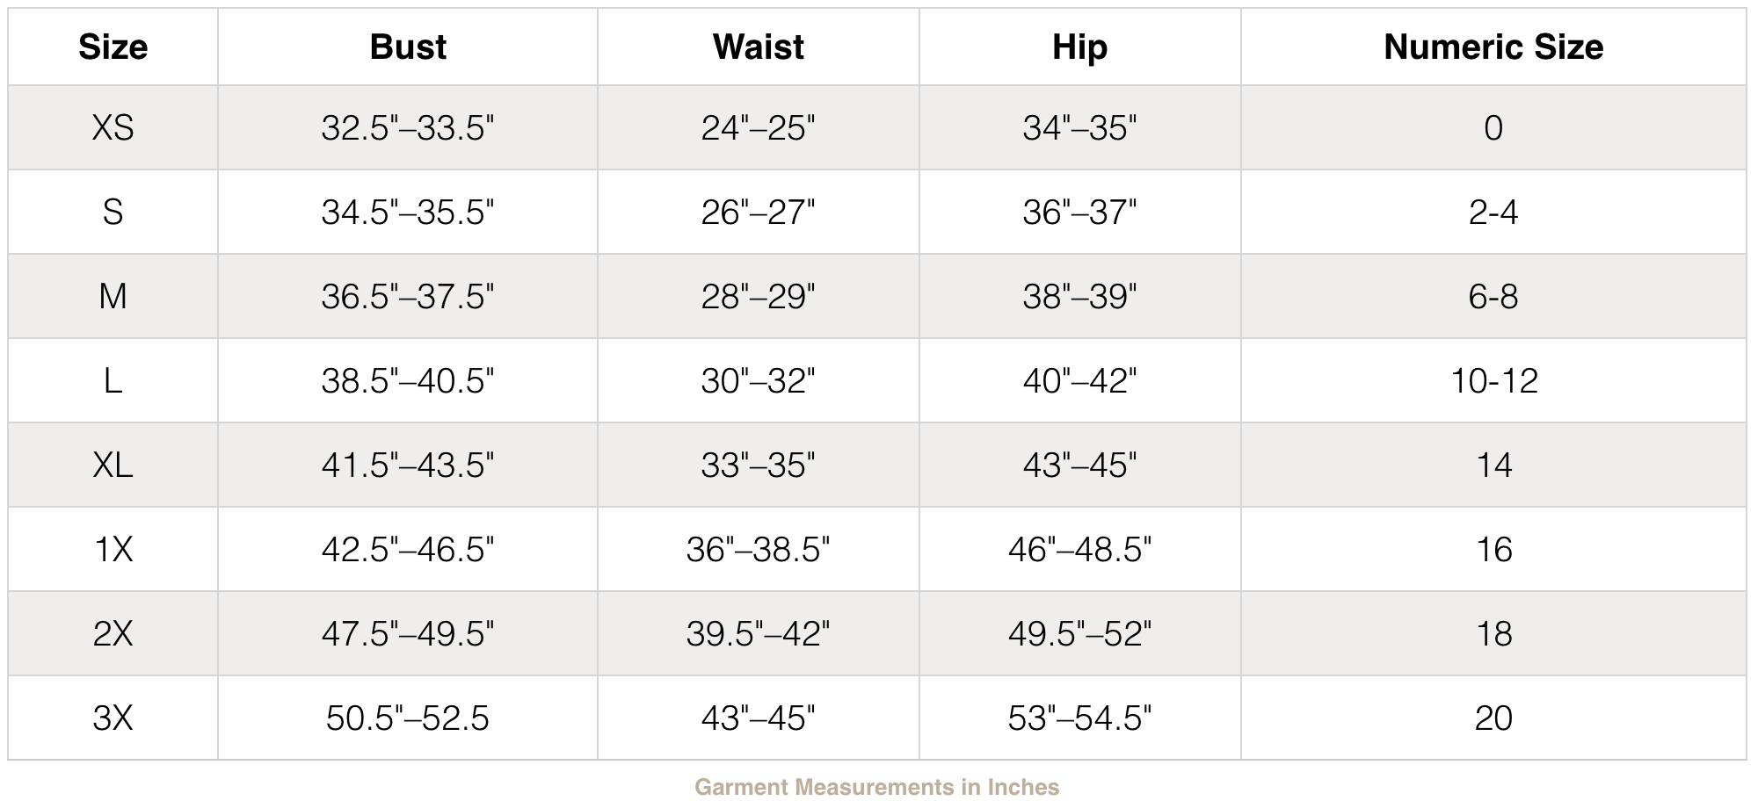This screenshot has height=801, width=1758.
Task: Click the Size column header
Action: [113, 47]
